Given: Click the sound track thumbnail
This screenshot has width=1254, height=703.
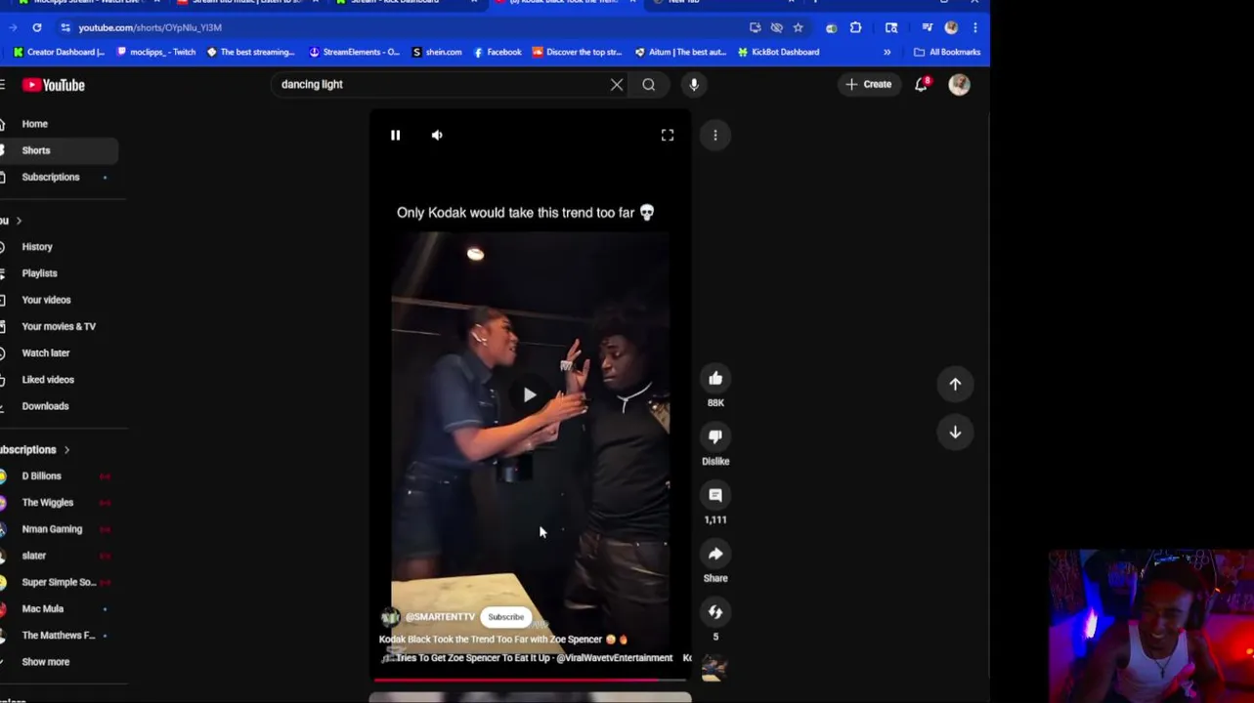Looking at the screenshot, I should pyautogui.click(x=713, y=668).
